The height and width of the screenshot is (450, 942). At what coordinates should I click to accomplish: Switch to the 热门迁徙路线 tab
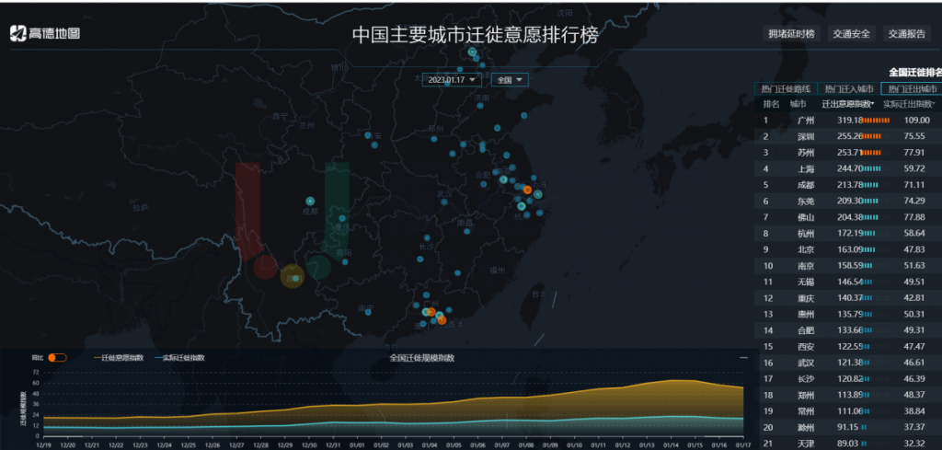[x=787, y=89]
